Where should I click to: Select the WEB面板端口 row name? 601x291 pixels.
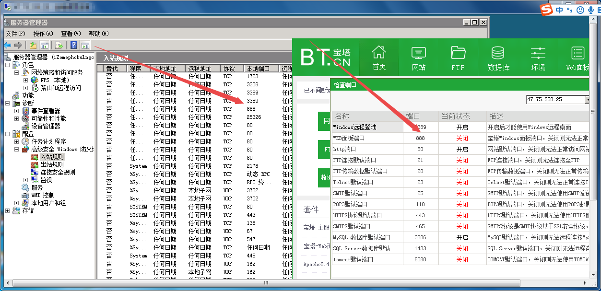pyautogui.click(x=349, y=138)
